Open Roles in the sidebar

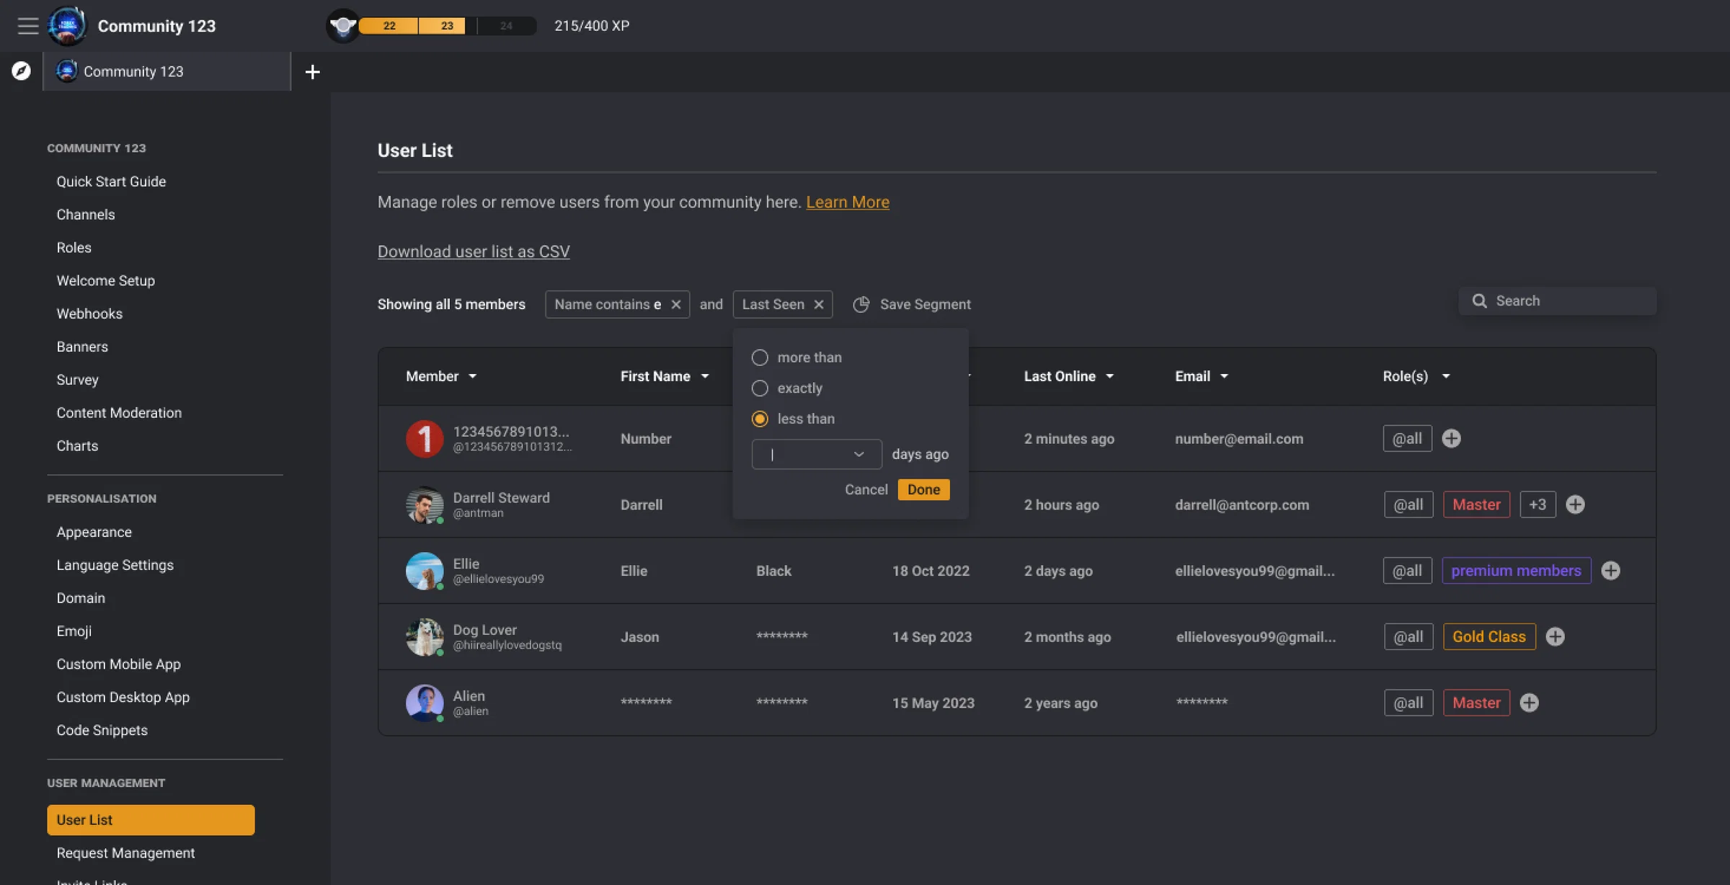pyautogui.click(x=74, y=247)
